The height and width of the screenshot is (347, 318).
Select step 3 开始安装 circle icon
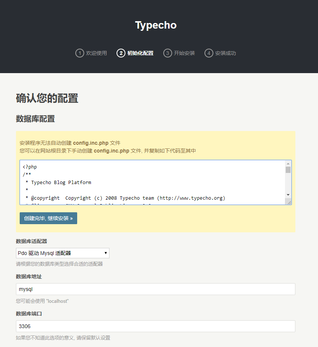[167, 53]
